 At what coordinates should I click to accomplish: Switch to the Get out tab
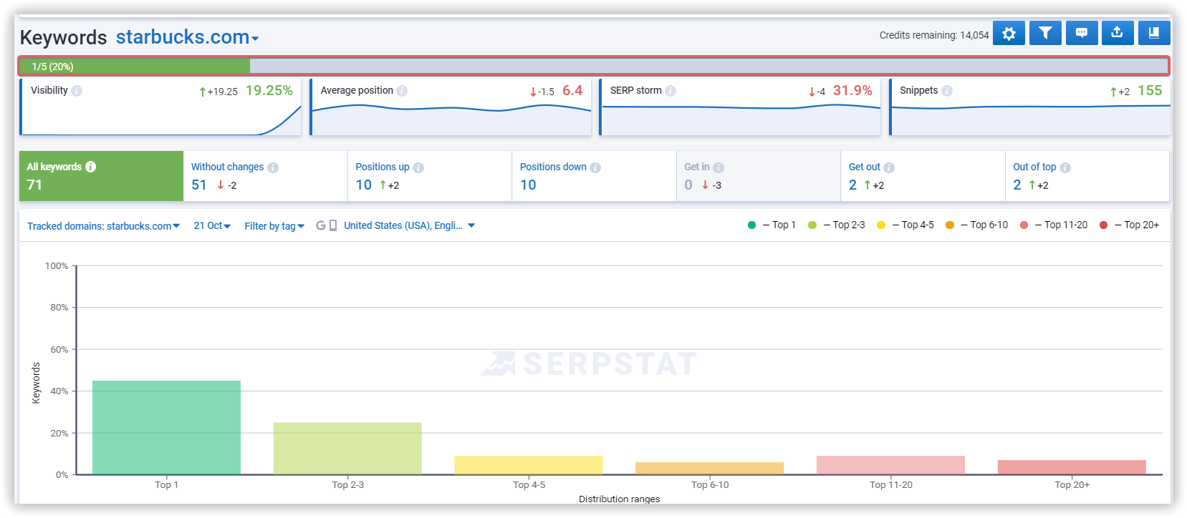[x=923, y=176]
